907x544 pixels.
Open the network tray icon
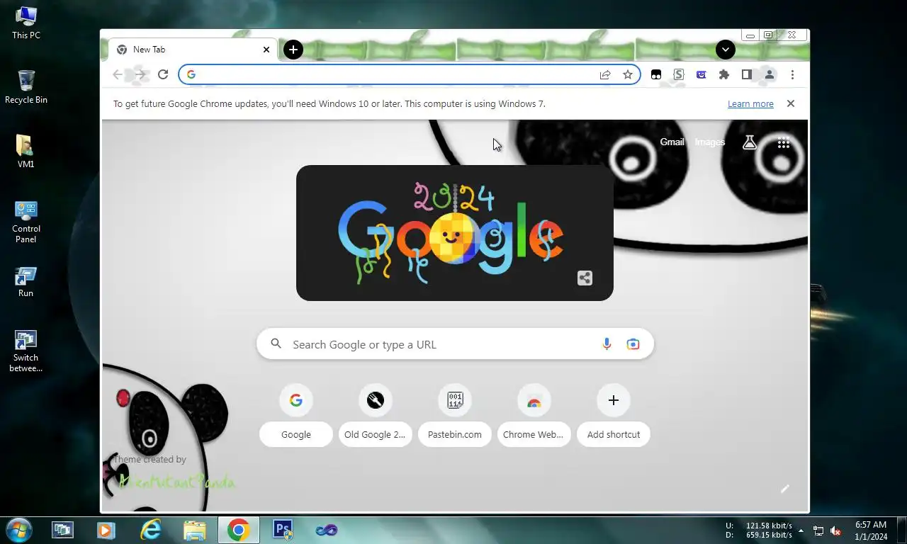coord(818,531)
